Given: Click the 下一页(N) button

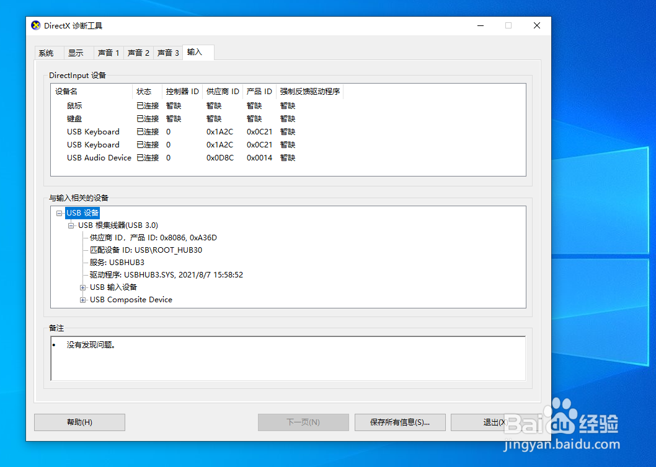Looking at the screenshot, I should [303, 422].
